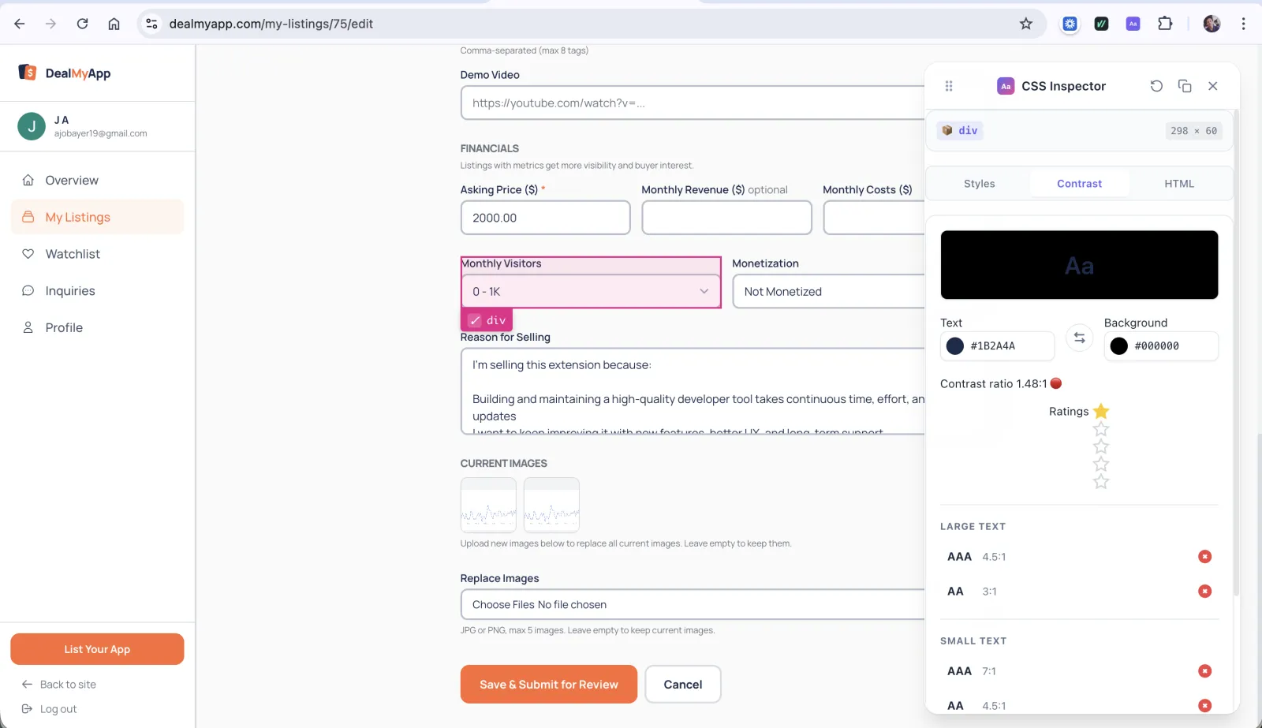Click the Cancel button
Screen dimensions: 1262x728
coord(683,684)
